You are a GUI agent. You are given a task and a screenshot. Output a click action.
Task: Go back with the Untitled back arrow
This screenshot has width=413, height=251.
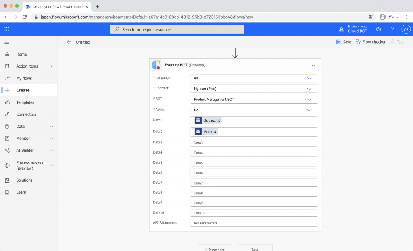pyautogui.click(x=69, y=42)
